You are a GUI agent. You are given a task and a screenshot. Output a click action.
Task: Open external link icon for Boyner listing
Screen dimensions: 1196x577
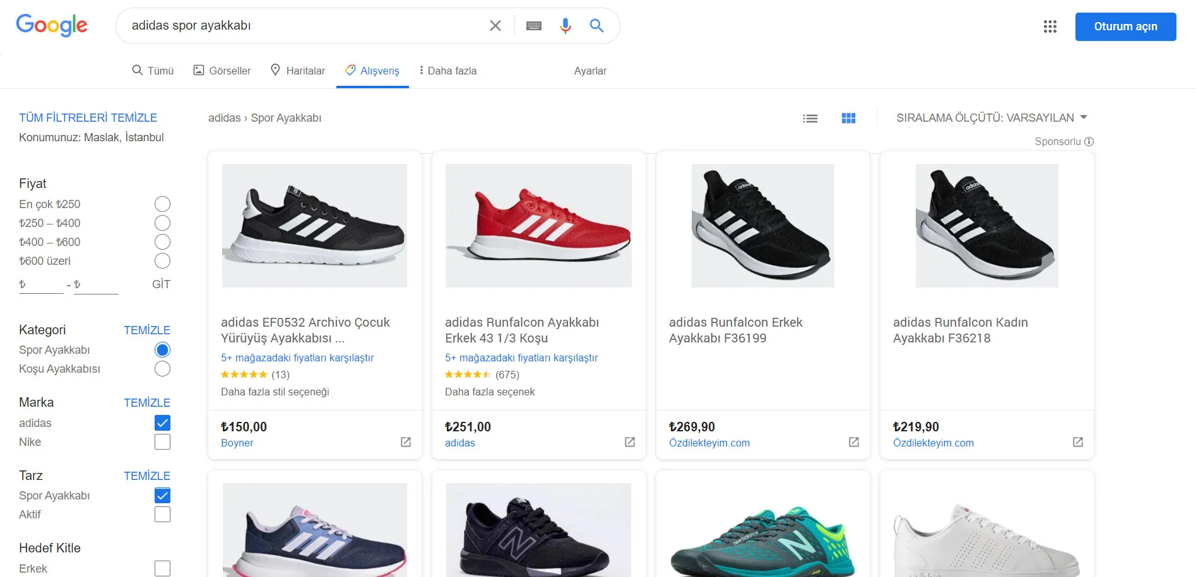[406, 442]
